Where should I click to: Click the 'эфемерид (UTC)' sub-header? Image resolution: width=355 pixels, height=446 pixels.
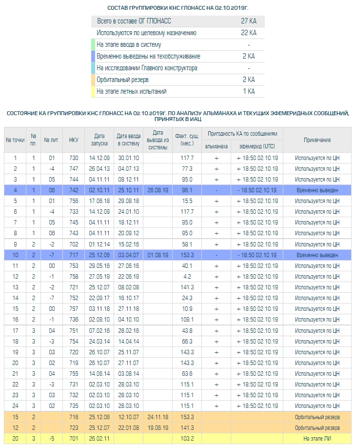[257, 146]
